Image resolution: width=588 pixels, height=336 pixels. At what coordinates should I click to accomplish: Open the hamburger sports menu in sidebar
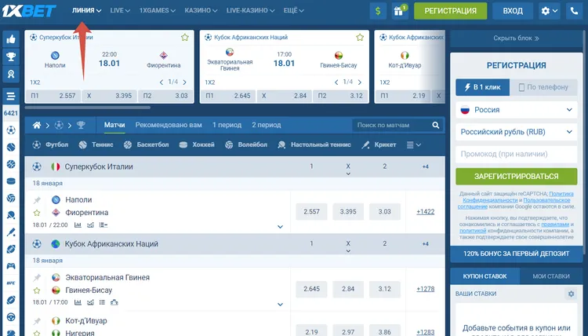pos(11,97)
